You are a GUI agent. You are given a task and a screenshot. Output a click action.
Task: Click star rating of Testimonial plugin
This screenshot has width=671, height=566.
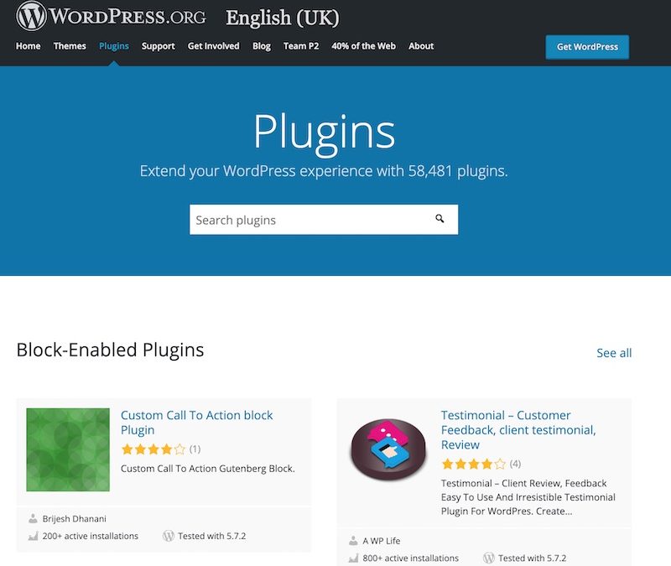coord(474,464)
